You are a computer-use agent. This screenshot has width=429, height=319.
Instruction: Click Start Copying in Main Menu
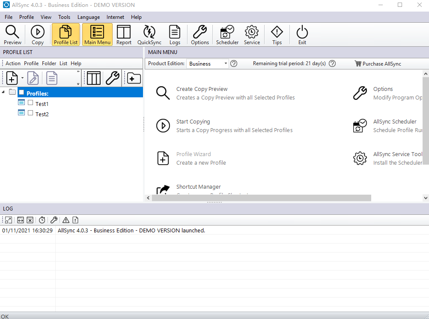pyautogui.click(x=224, y=126)
